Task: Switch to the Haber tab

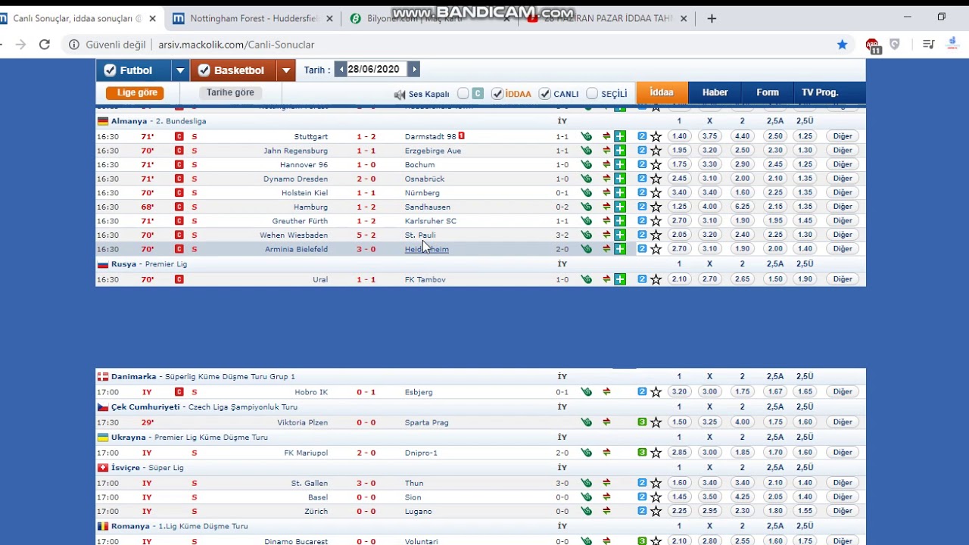Action: (715, 92)
